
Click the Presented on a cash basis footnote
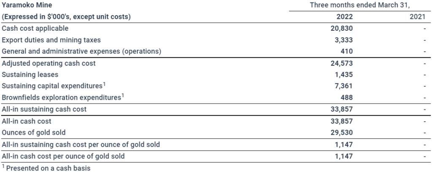(x=47, y=168)
